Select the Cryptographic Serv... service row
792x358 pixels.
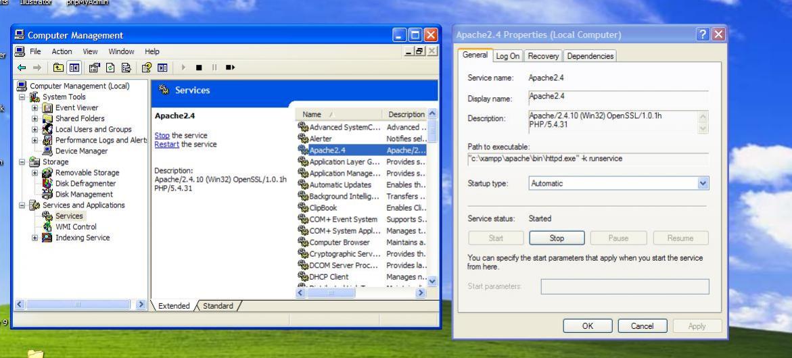[x=362, y=253]
